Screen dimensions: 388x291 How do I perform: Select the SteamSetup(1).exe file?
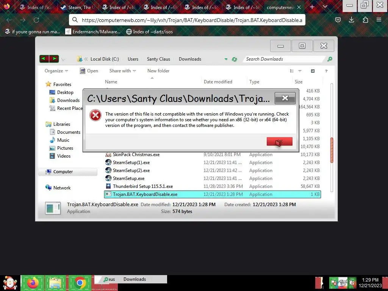coord(212,163)
